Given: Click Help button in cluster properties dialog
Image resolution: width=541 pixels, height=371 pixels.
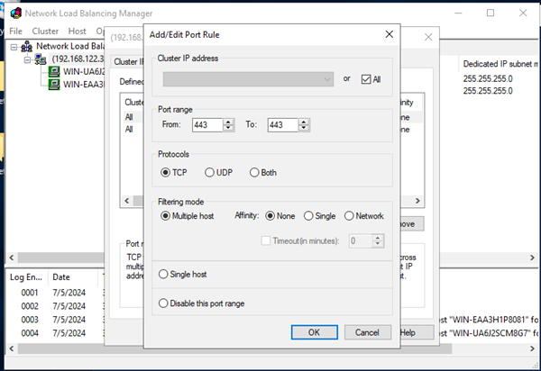Looking at the screenshot, I should pyautogui.click(x=417, y=332).
